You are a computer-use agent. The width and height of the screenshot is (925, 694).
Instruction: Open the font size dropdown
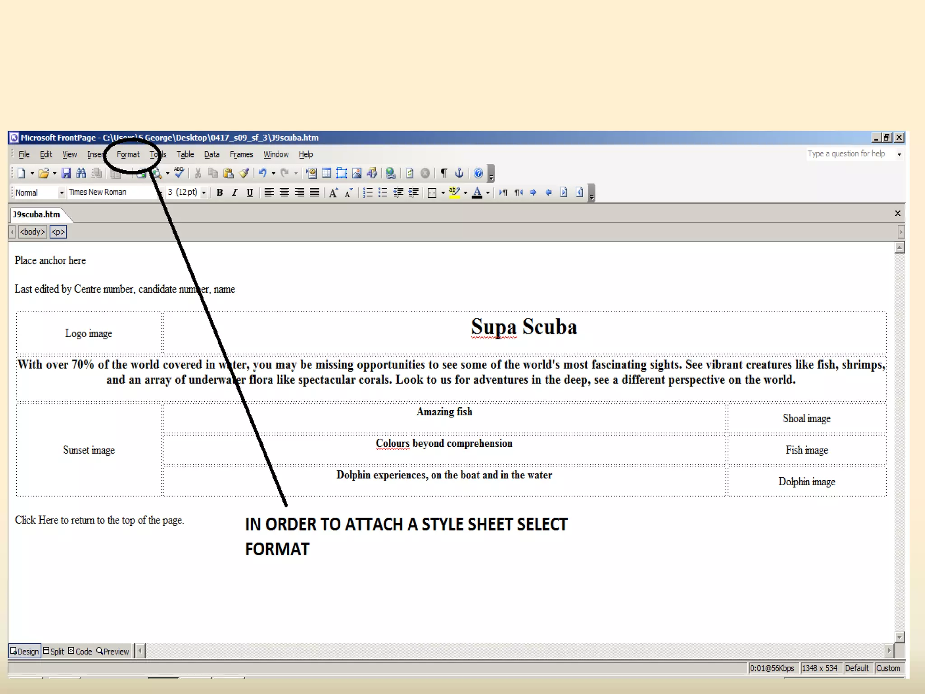click(x=204, y=193)
